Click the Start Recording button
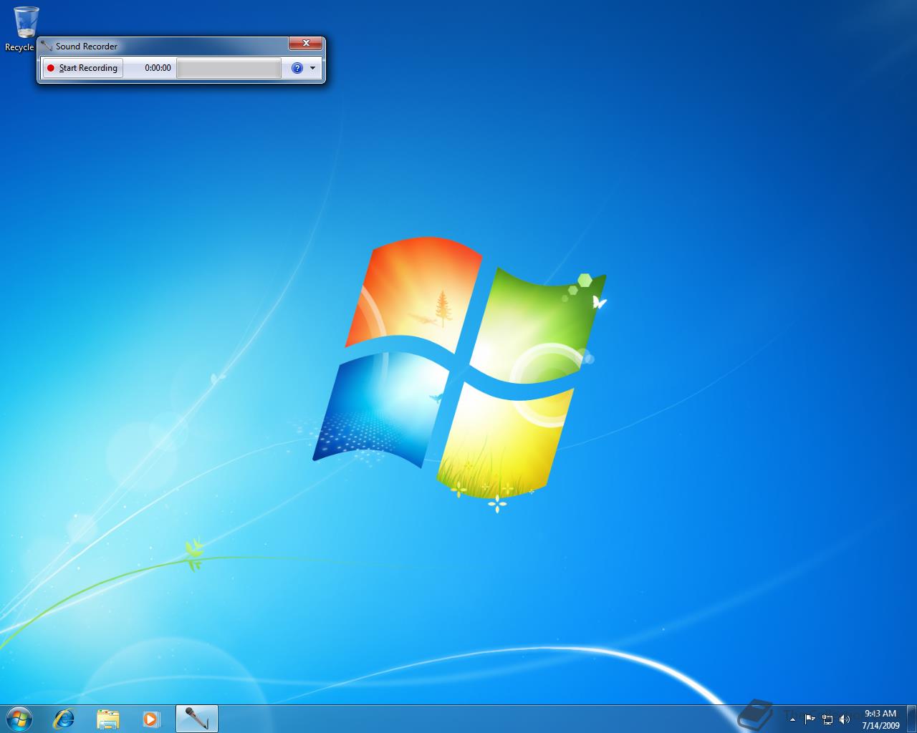The width and height of the screenshot is (917, 733). coord(82,68)
